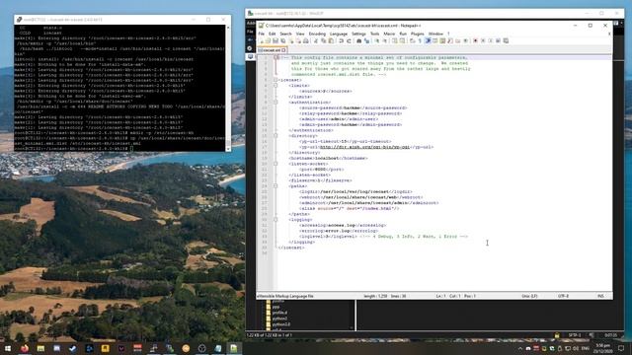
Task: Click the terminal window vertical scrollbar
Action: coord(228,88)
